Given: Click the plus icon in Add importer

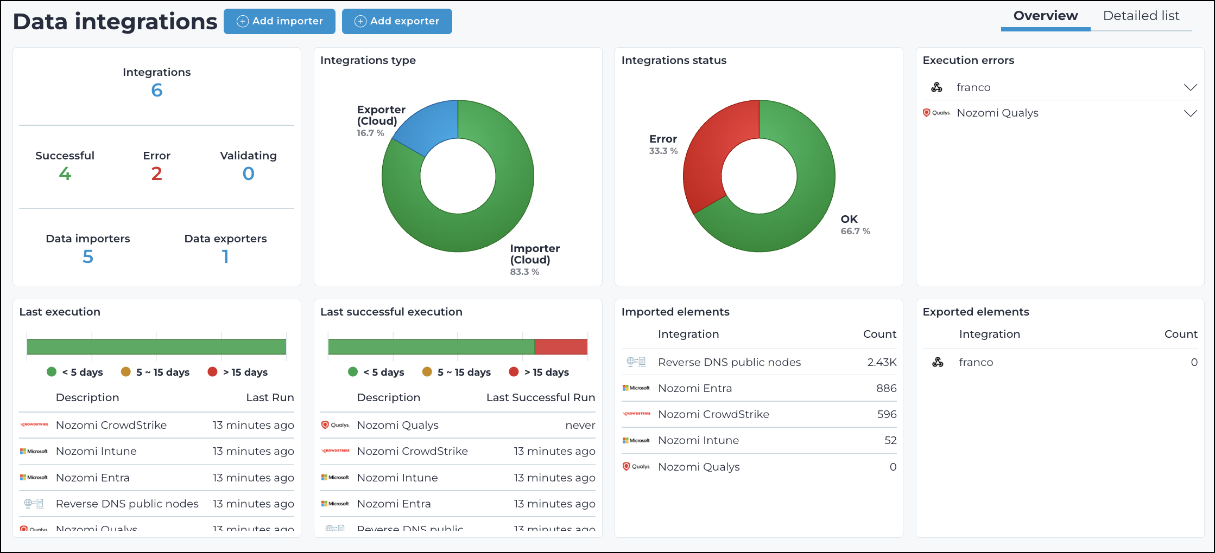Looking at the screenshot, I should tap(243, 21).
